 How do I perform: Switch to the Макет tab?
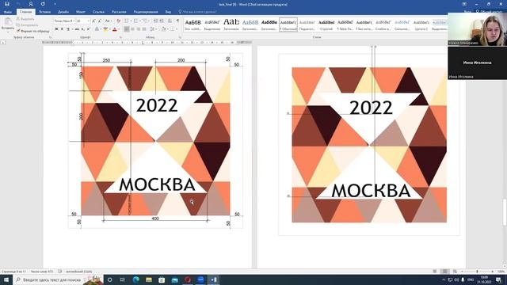81,12
